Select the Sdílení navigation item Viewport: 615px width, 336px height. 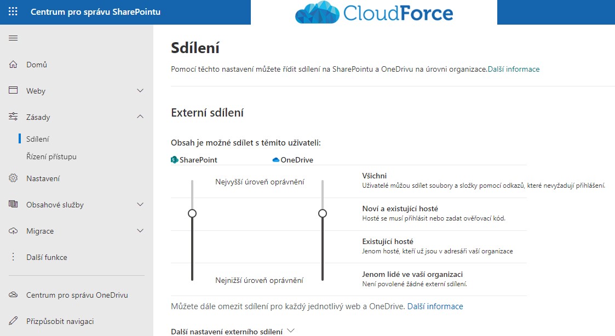click(x=38, y=139)
